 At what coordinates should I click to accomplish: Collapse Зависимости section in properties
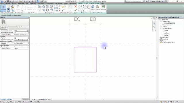click(28, 29)
